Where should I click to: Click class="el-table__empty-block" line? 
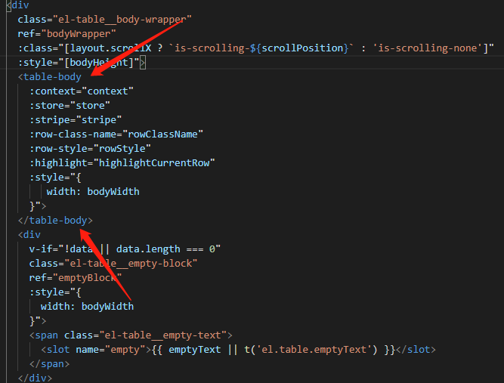(x=113, y=264)
